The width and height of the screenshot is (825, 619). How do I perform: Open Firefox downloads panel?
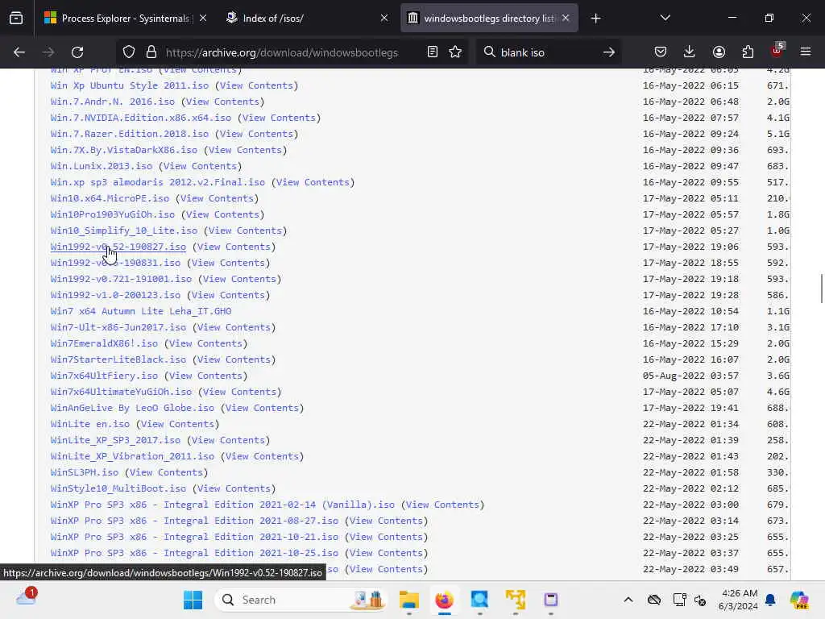coord(690,52)
